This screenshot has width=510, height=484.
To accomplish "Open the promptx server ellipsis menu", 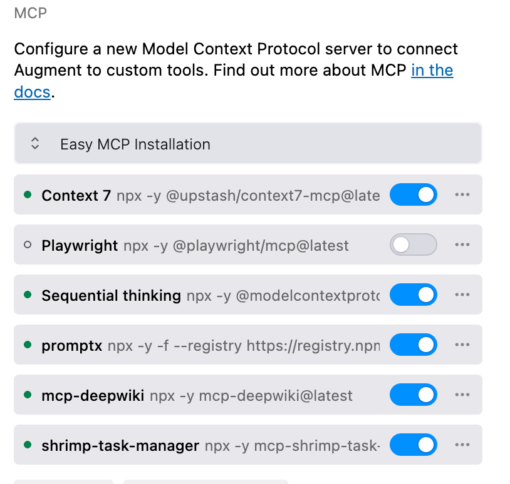I will coord(462,345).
